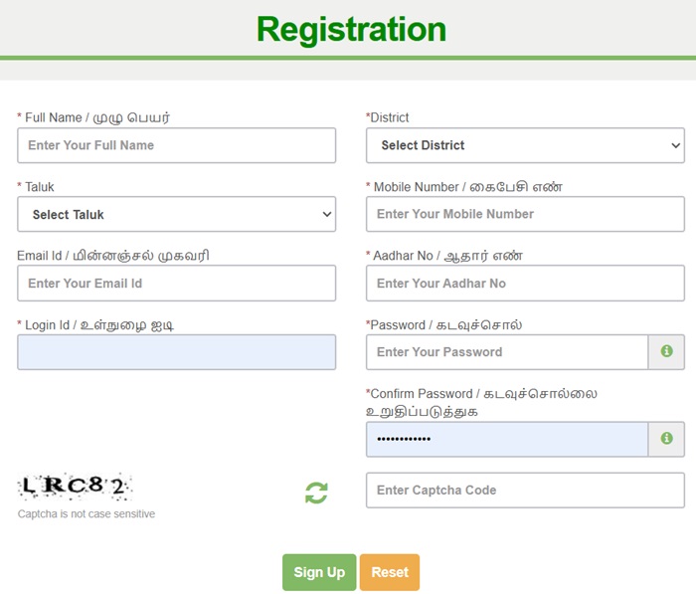Open the Select District dropdown
The image size is (696, 594).
pyautogui.click(x=525, y=145)
